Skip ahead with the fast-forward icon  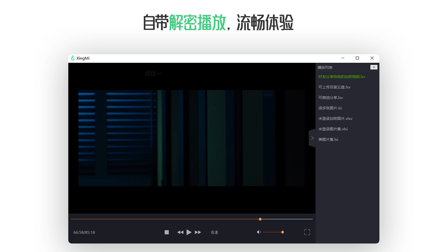pyautogui.click(x=198, y=232)
